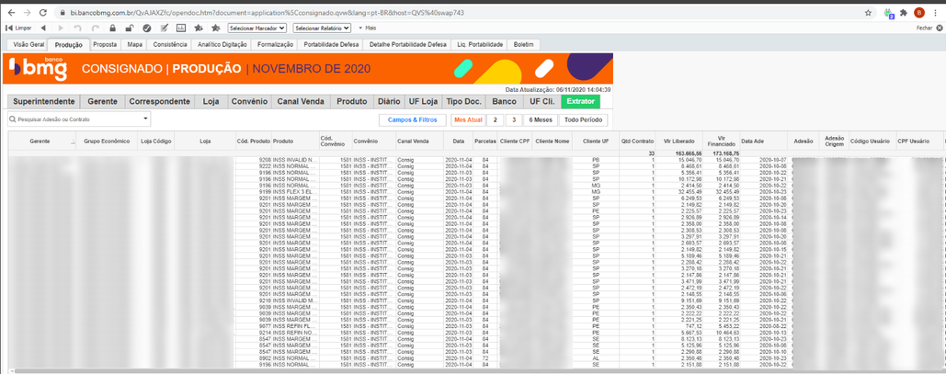
Task: Open Campos & Filtros
Action: [413, 120]
